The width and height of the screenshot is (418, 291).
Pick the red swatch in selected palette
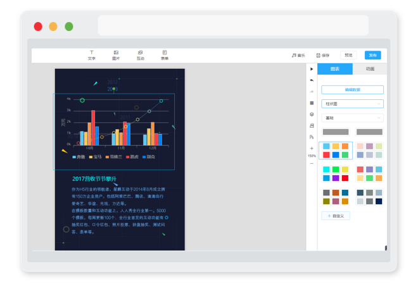(326, 155)
